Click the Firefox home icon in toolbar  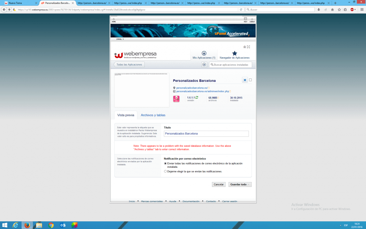click(332, 10)
